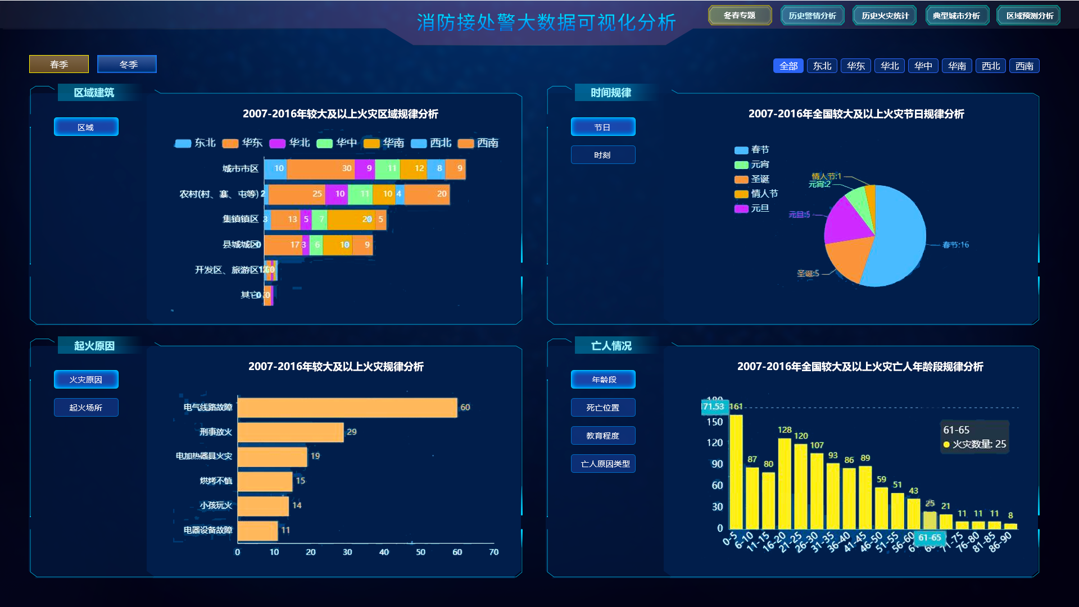Select the 春季 season button

pyautogui.click(x=59, y=64)
